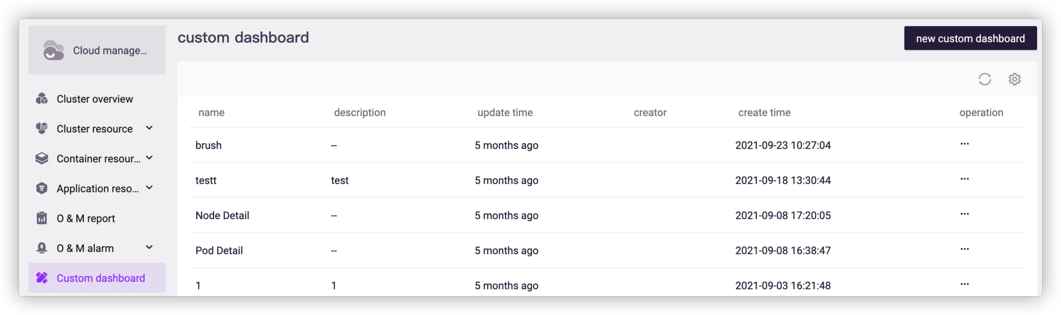1061x315 pixels.
Task: Expand the O & M alarm chevron
Action: click(x=149, y=247)
